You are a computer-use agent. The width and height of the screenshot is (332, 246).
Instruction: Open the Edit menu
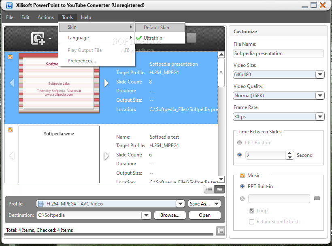(x=26, y=17)
